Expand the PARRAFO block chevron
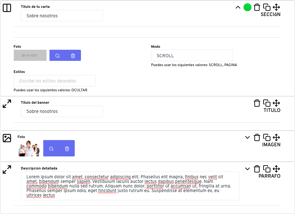The image size is (295, 214). tap(247, 169)
